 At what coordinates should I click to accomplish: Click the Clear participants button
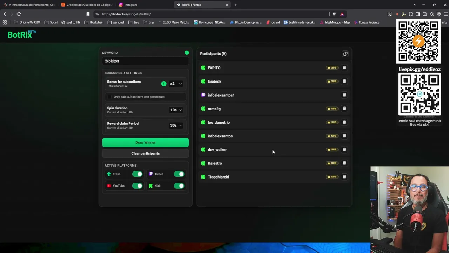pyautogui.click(x=145, y=153)
